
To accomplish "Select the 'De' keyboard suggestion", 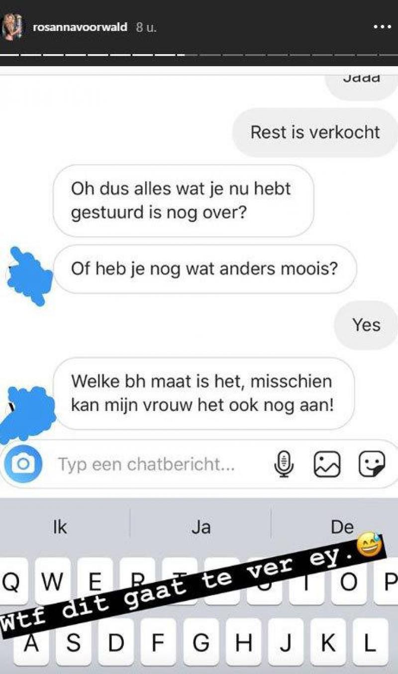I will pos(342,527).
